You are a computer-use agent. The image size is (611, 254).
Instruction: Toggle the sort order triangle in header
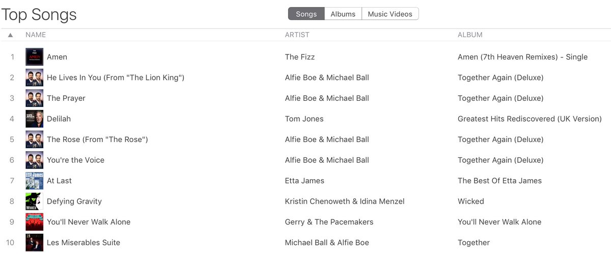[x=10, y=35]
